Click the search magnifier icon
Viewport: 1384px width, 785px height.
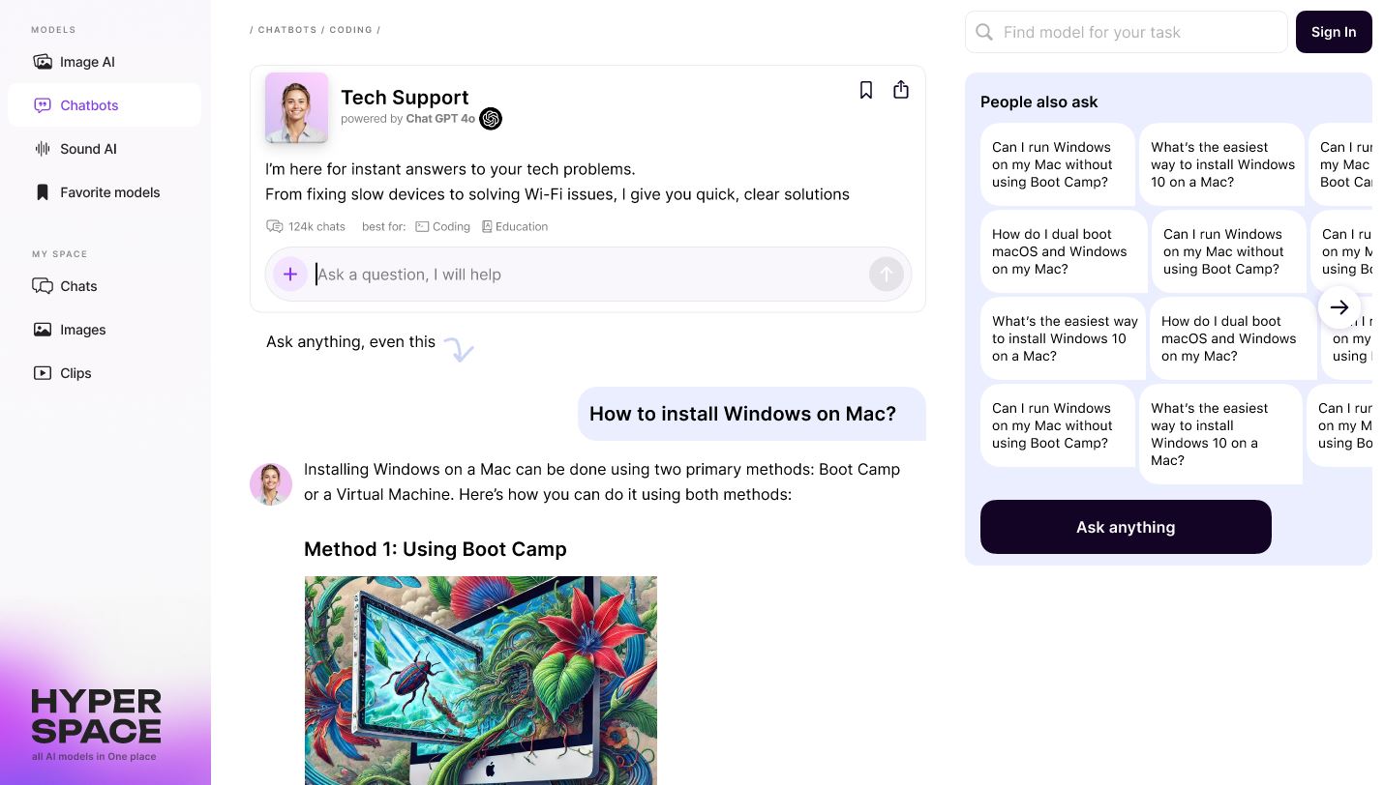tap(984, 32)
